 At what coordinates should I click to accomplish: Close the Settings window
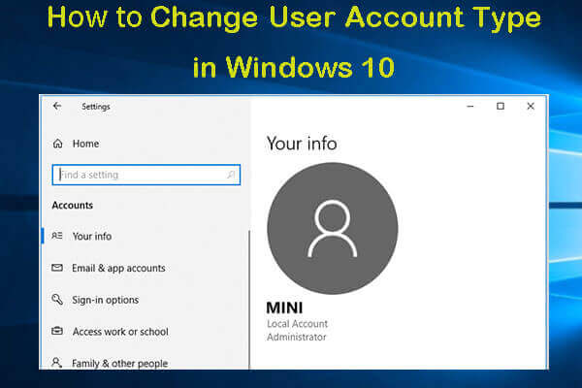coord(531,106)
